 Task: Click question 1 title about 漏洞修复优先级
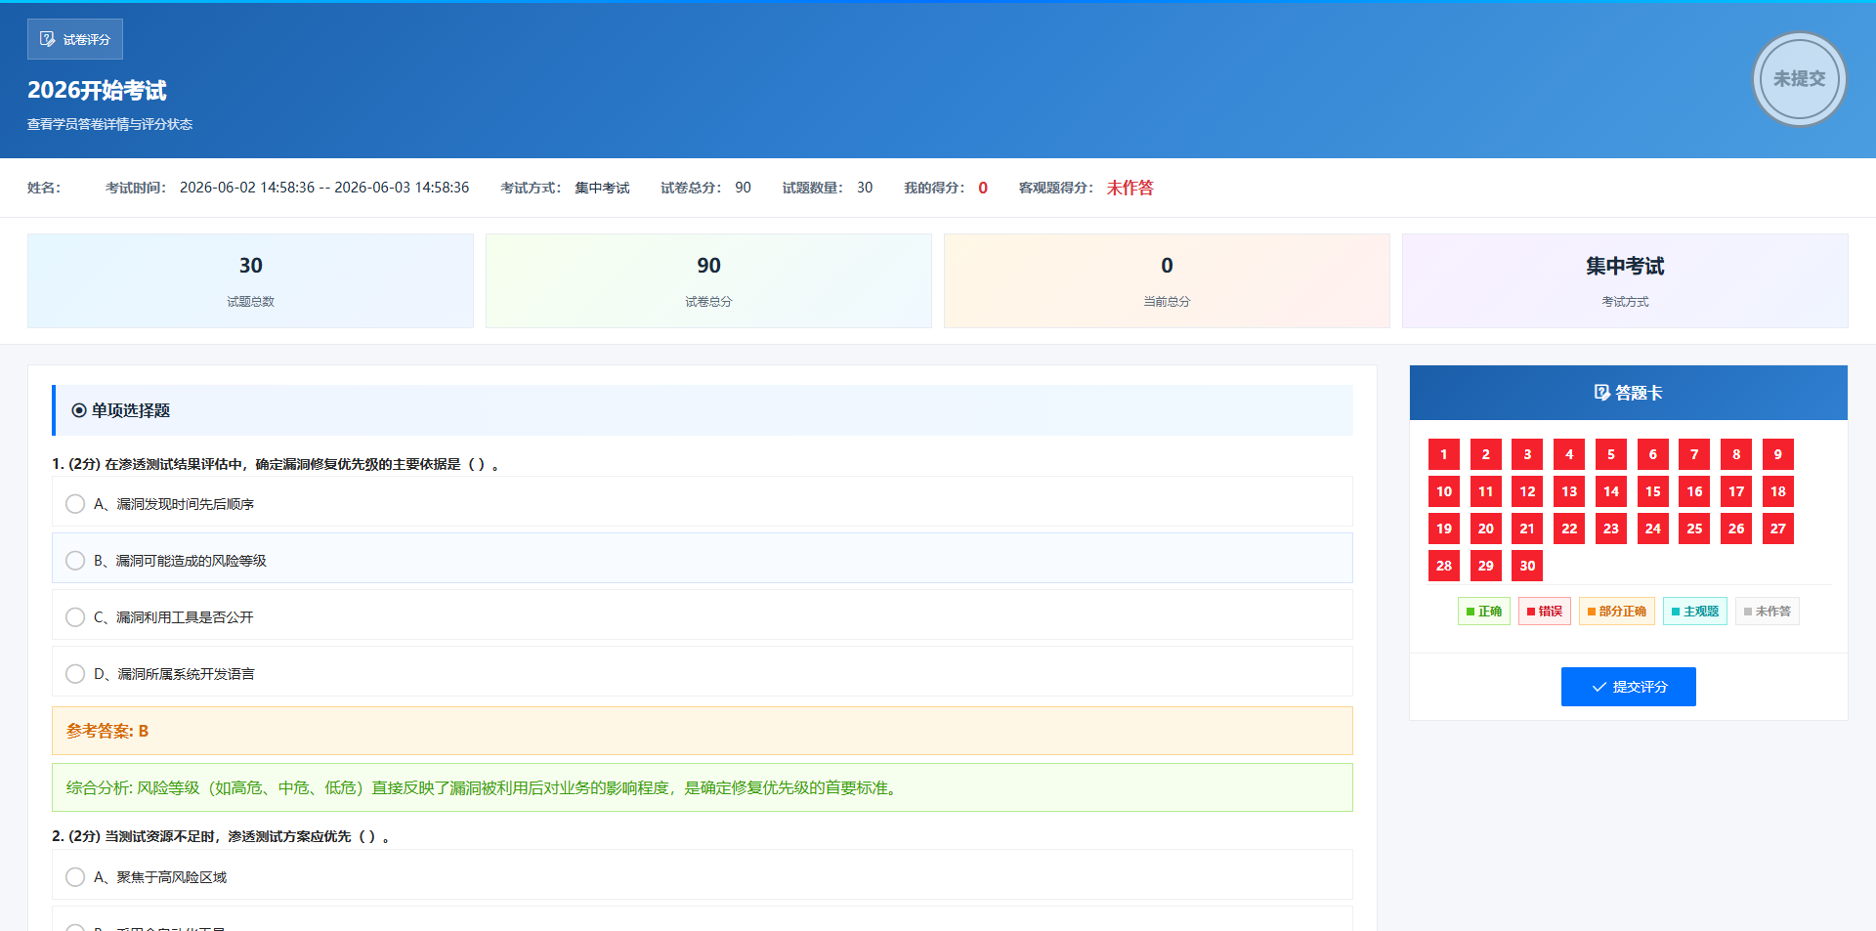tap(277, 464)
